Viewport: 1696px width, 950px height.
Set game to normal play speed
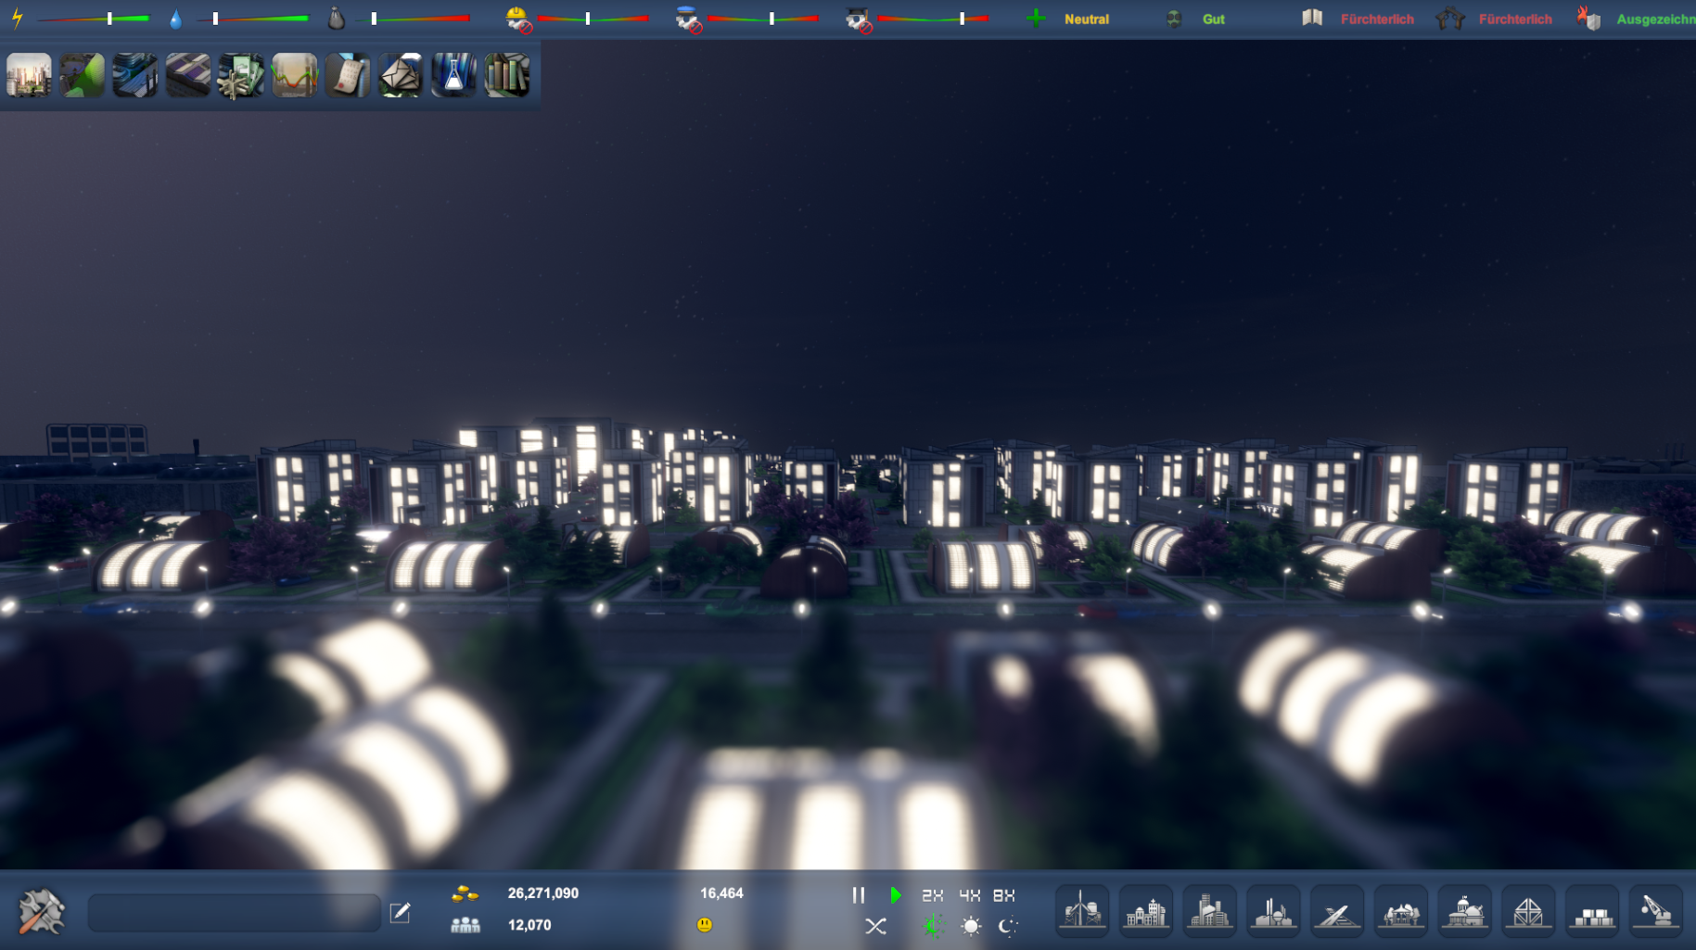[895, 895]
